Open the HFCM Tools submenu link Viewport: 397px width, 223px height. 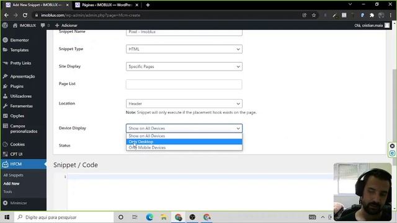[x=7, y=191]
